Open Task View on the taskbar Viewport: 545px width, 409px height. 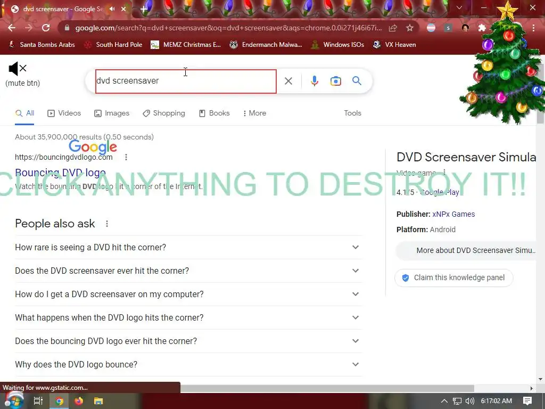click(x=38, y=401)
